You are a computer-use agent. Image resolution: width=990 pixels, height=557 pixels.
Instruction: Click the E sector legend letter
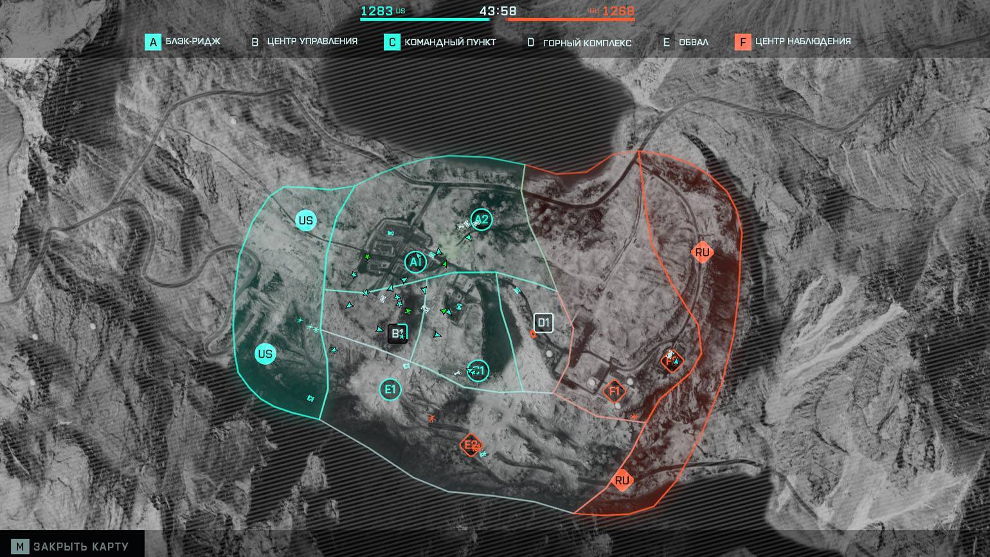click(667, 42)
